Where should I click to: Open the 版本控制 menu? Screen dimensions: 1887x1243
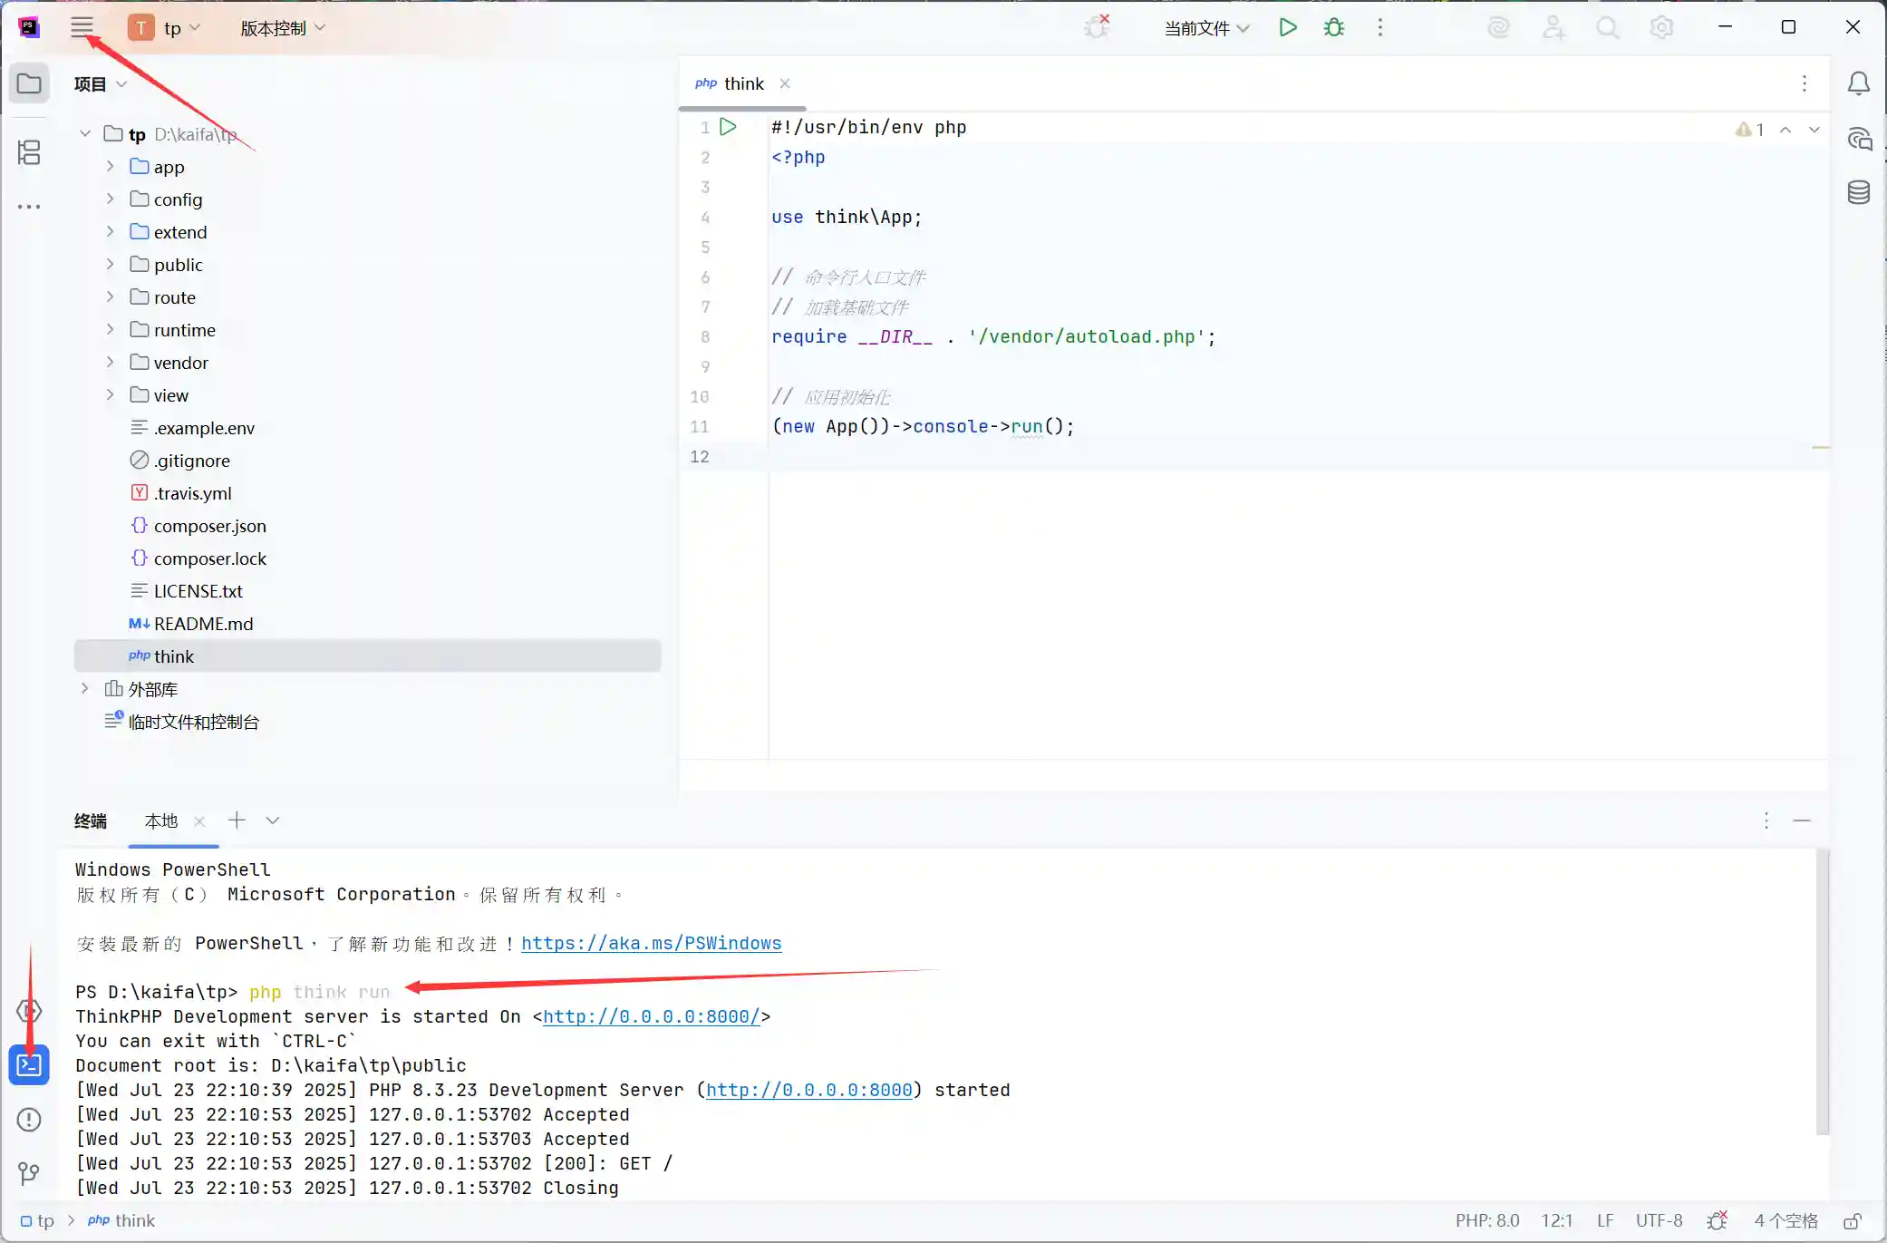click(282, 28)
